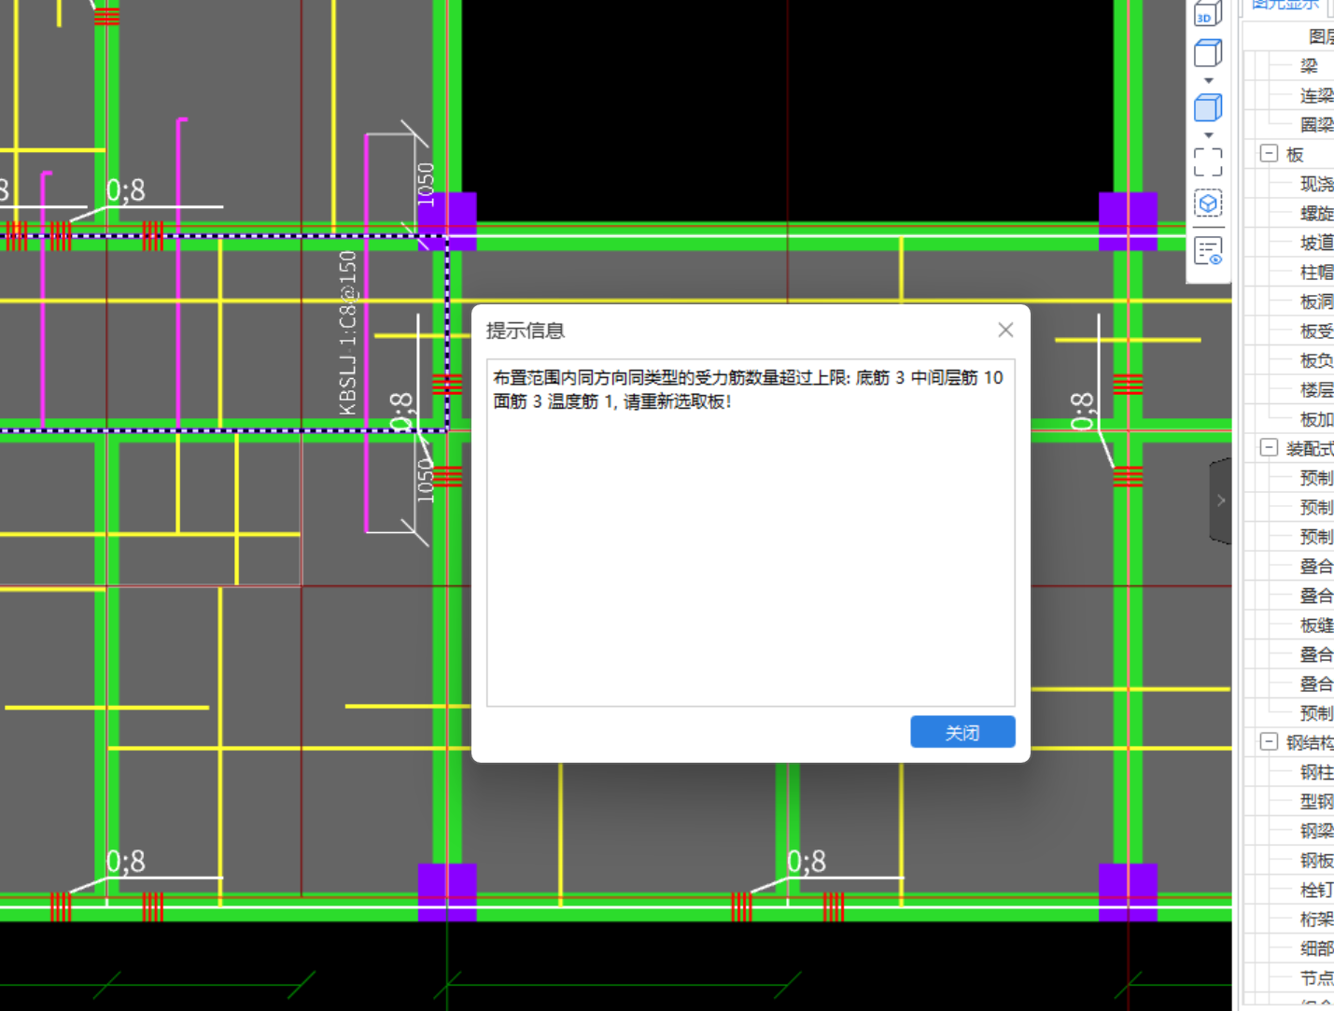Open dropdown arrow below the shaded cube
The width and height of the screenshot is (1334, 1011).
[1208, 135]
